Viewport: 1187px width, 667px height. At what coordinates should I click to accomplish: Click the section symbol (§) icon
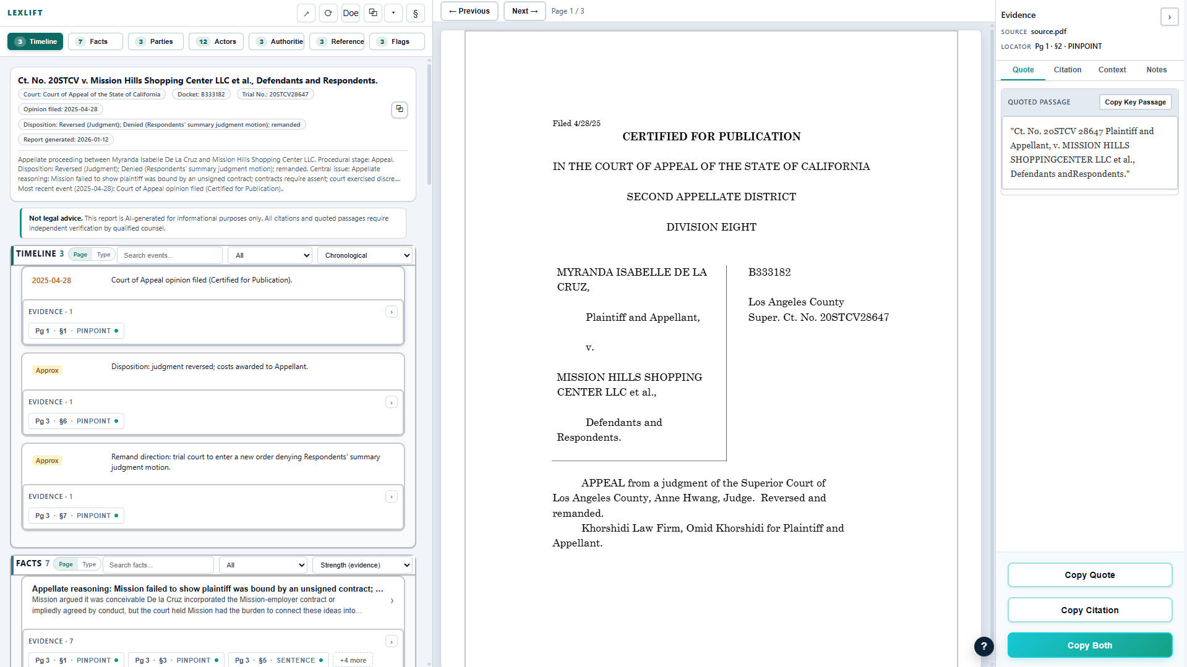tap(415, 13)
